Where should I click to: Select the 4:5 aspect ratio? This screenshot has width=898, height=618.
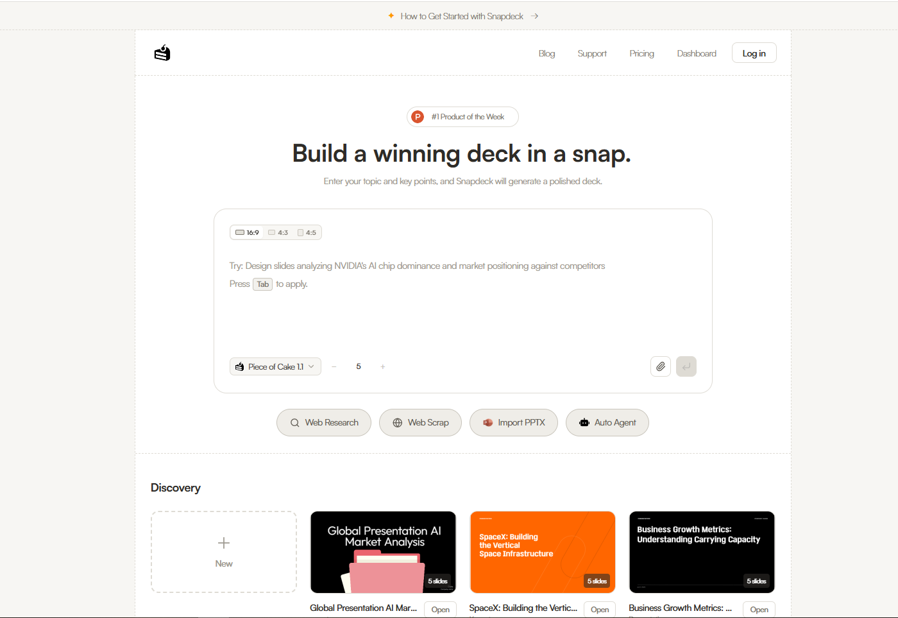pos(307,232)
